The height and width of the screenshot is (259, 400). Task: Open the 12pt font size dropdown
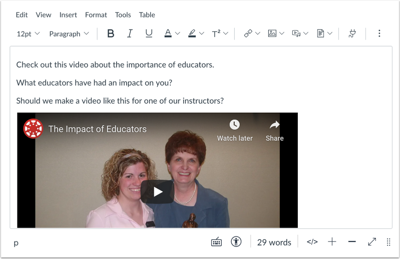pyautogui.click(x=28, y=34)
